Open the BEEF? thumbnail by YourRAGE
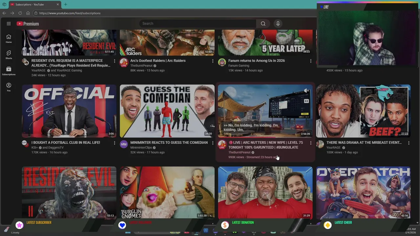 point(363,111)
